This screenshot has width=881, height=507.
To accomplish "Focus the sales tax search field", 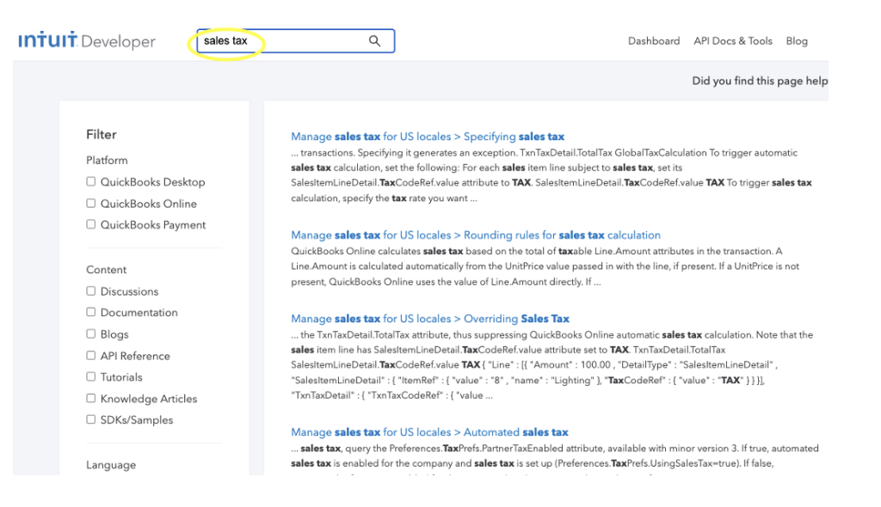I will click(296, 41).
